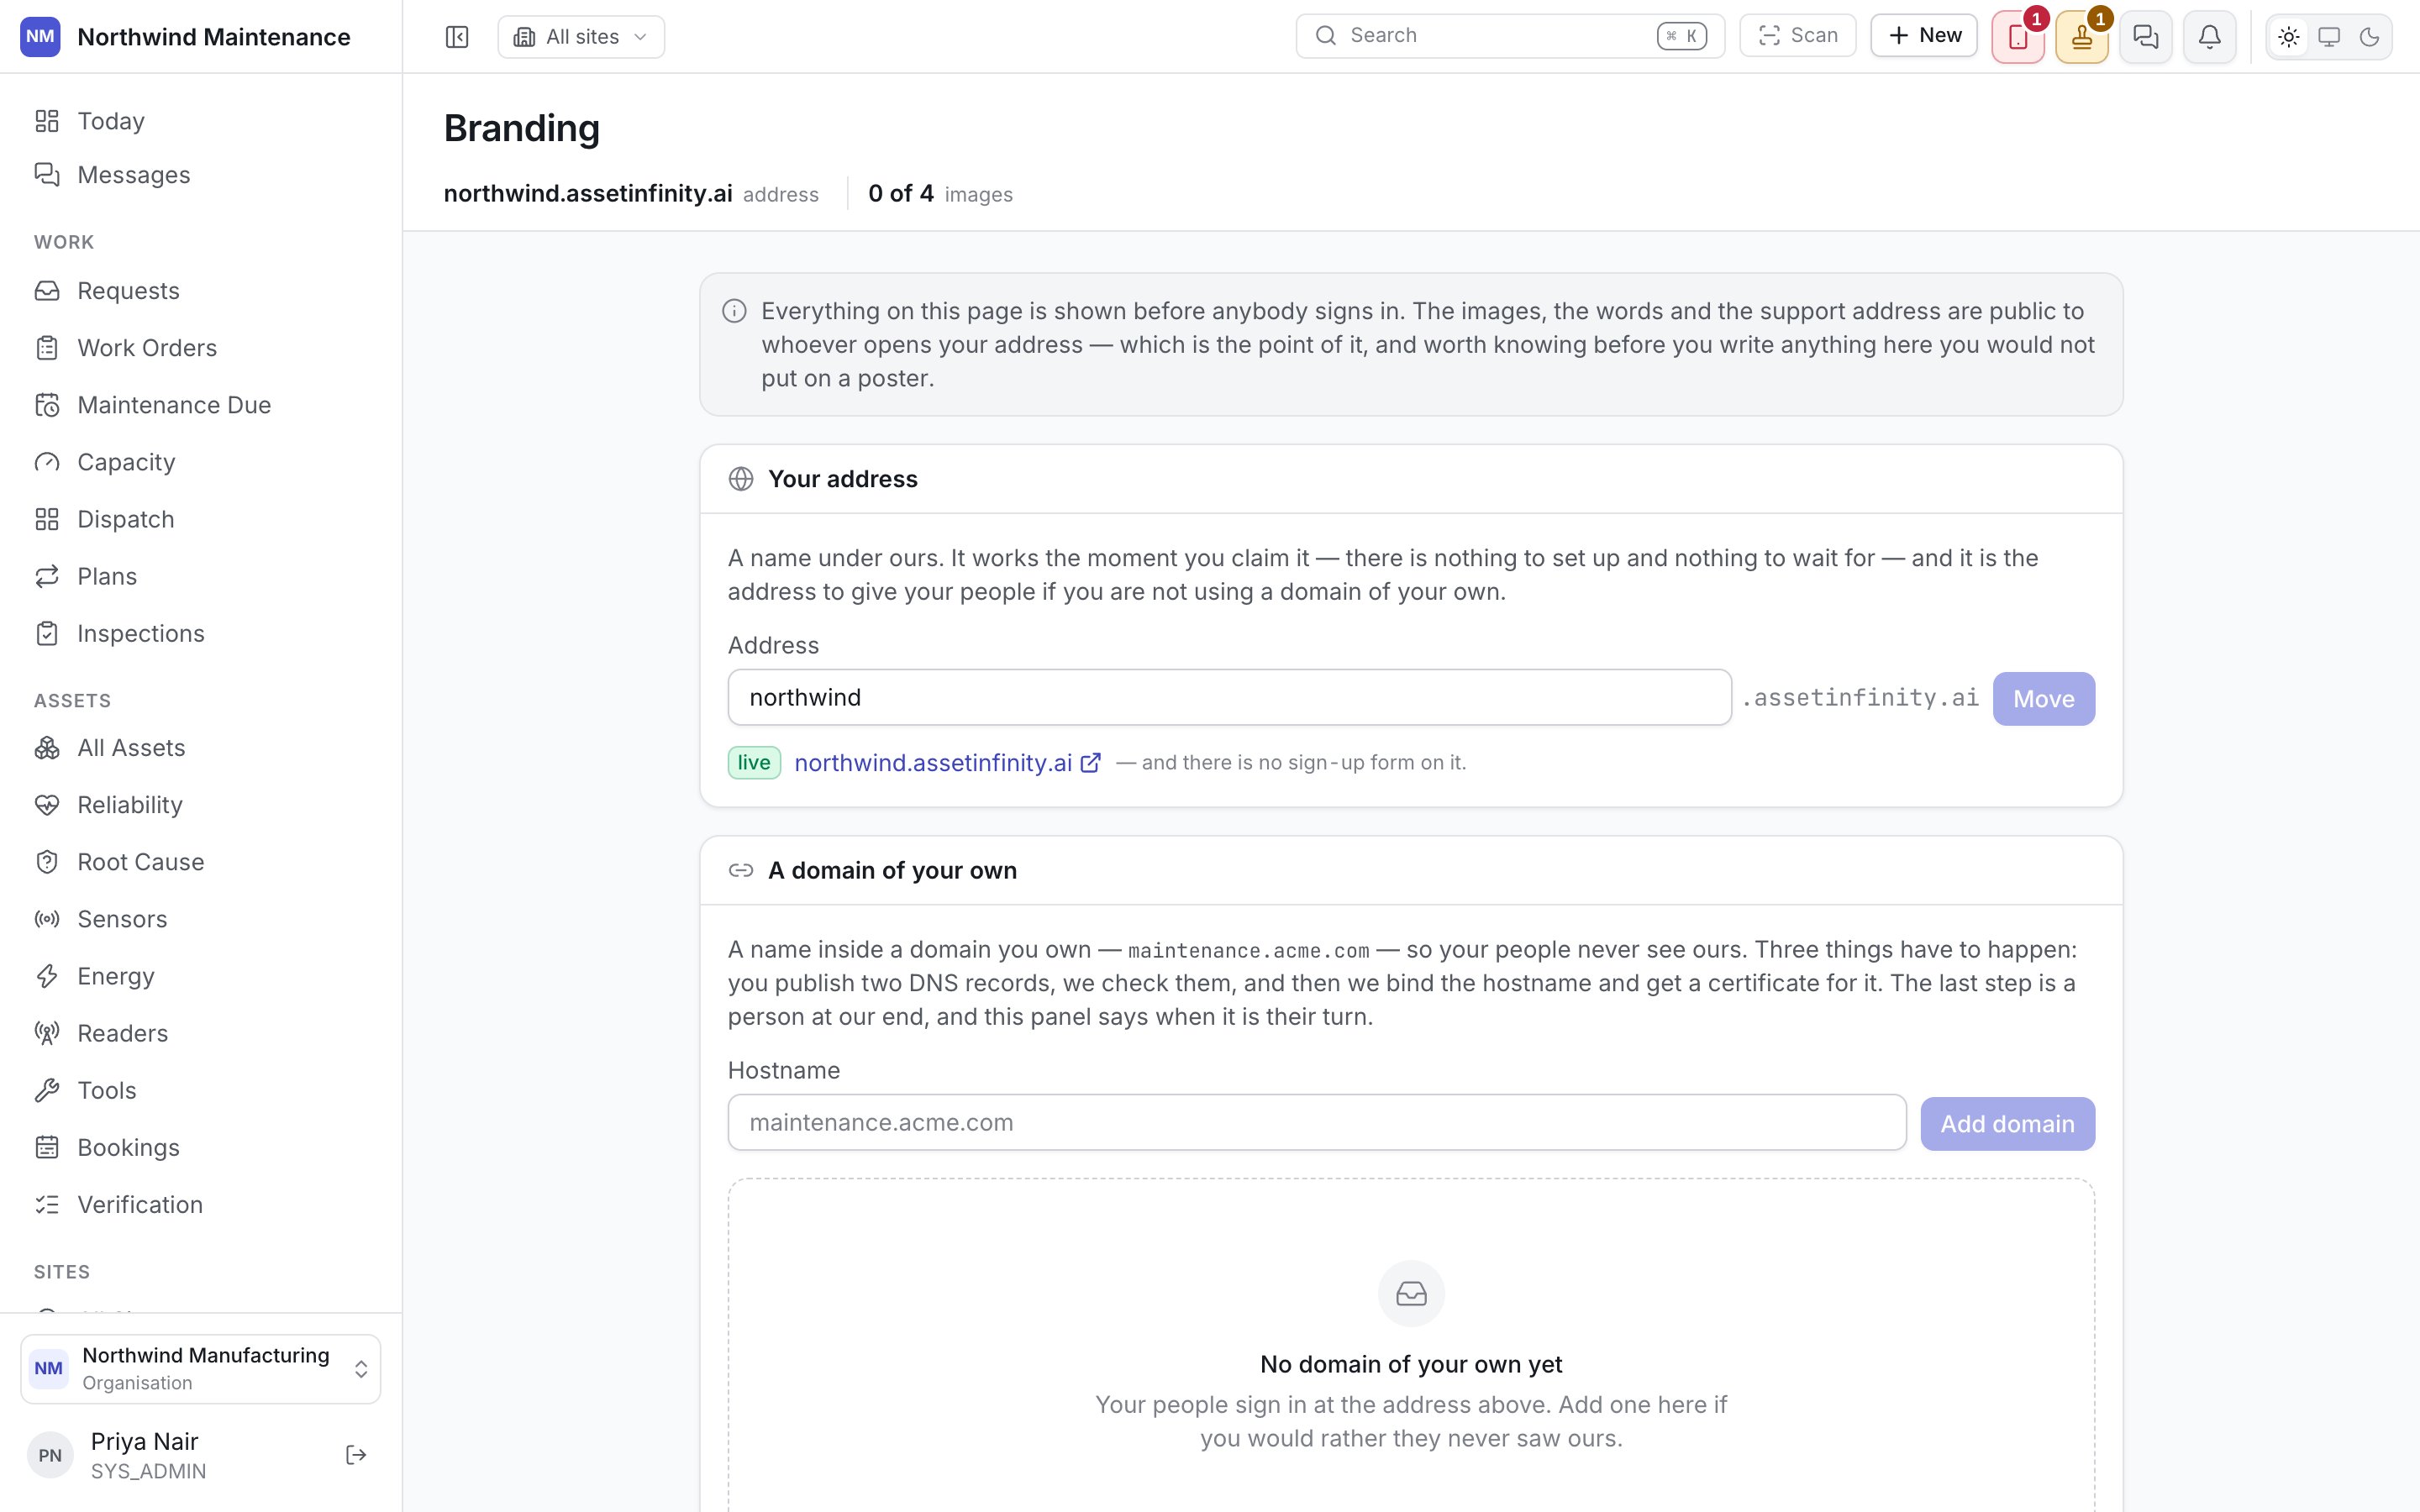Open the Sensors page
The image size is (2420, 1512).
click(201, 919)
